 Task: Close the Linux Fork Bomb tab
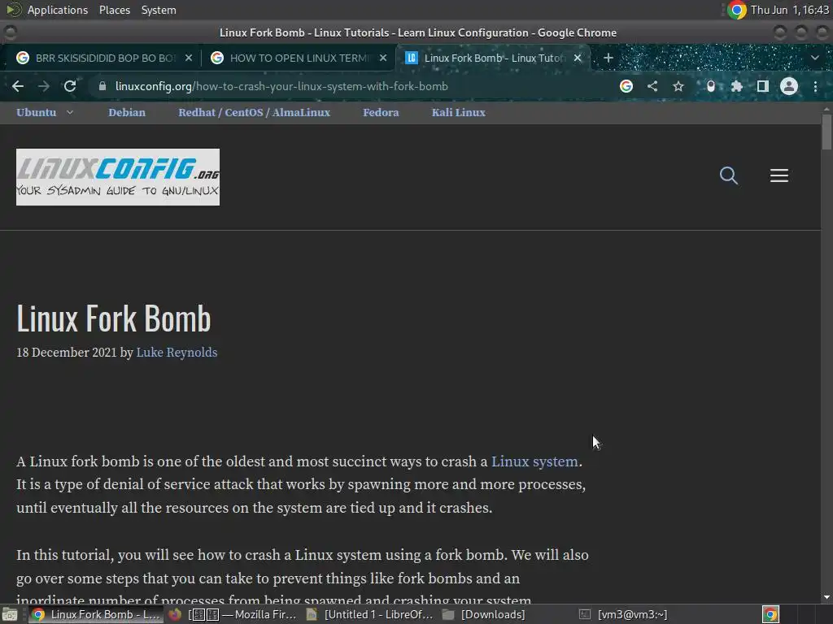(x=578, y=58)
